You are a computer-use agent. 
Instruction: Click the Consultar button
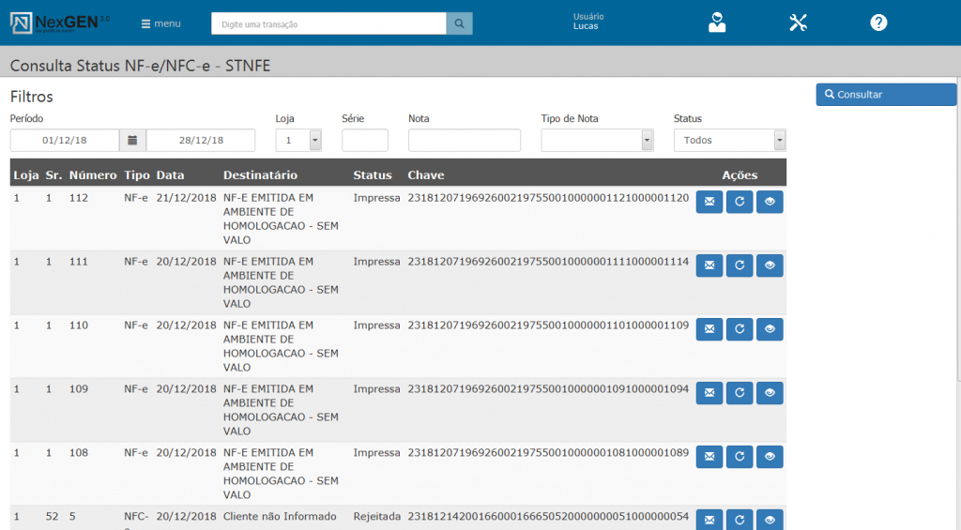886,95
